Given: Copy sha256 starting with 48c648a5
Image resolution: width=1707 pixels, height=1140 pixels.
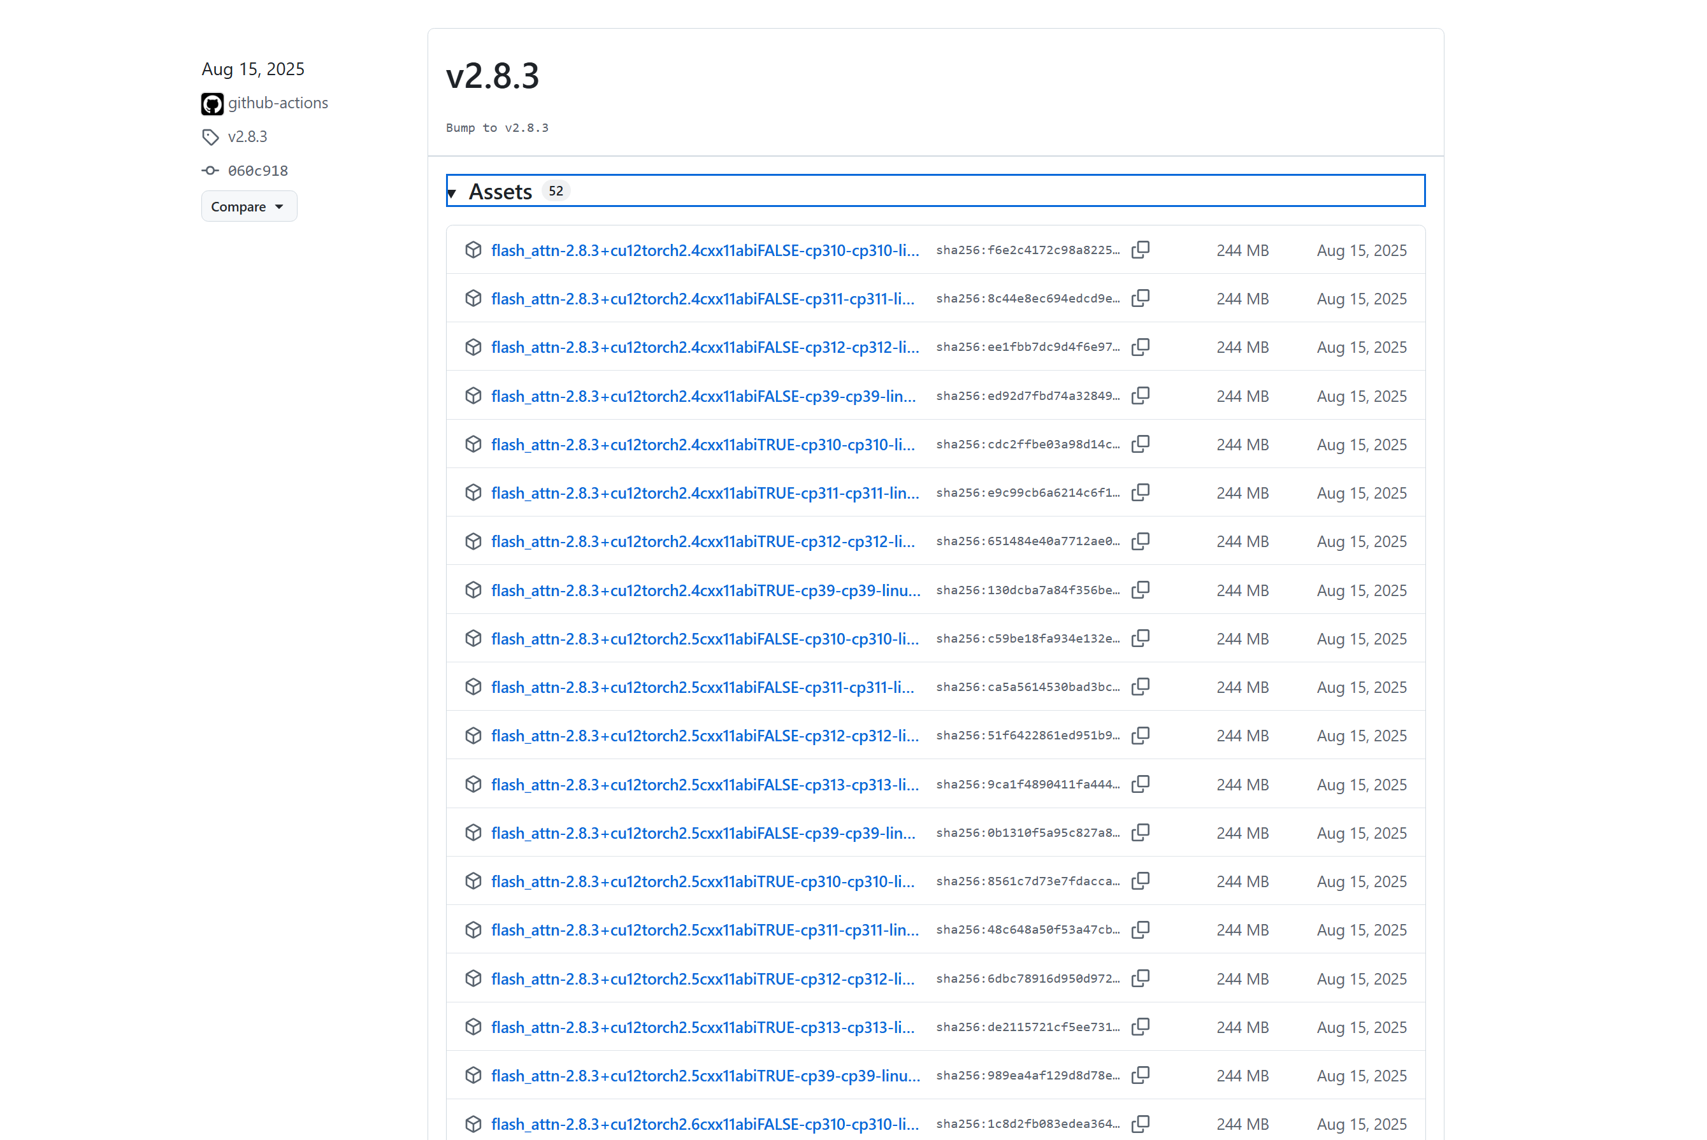Looking at the screenshot, I should click(x=1141, y=930).
